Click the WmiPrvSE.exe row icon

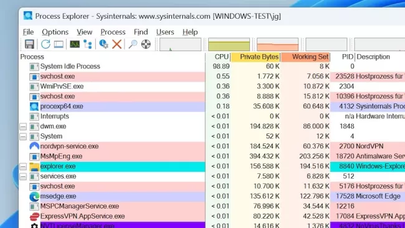coord(34,87)
